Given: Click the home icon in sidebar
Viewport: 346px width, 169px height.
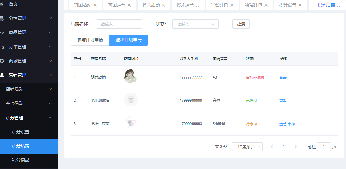Looking at the screenshot, I should pyautogui.click(x=2, y=4).
